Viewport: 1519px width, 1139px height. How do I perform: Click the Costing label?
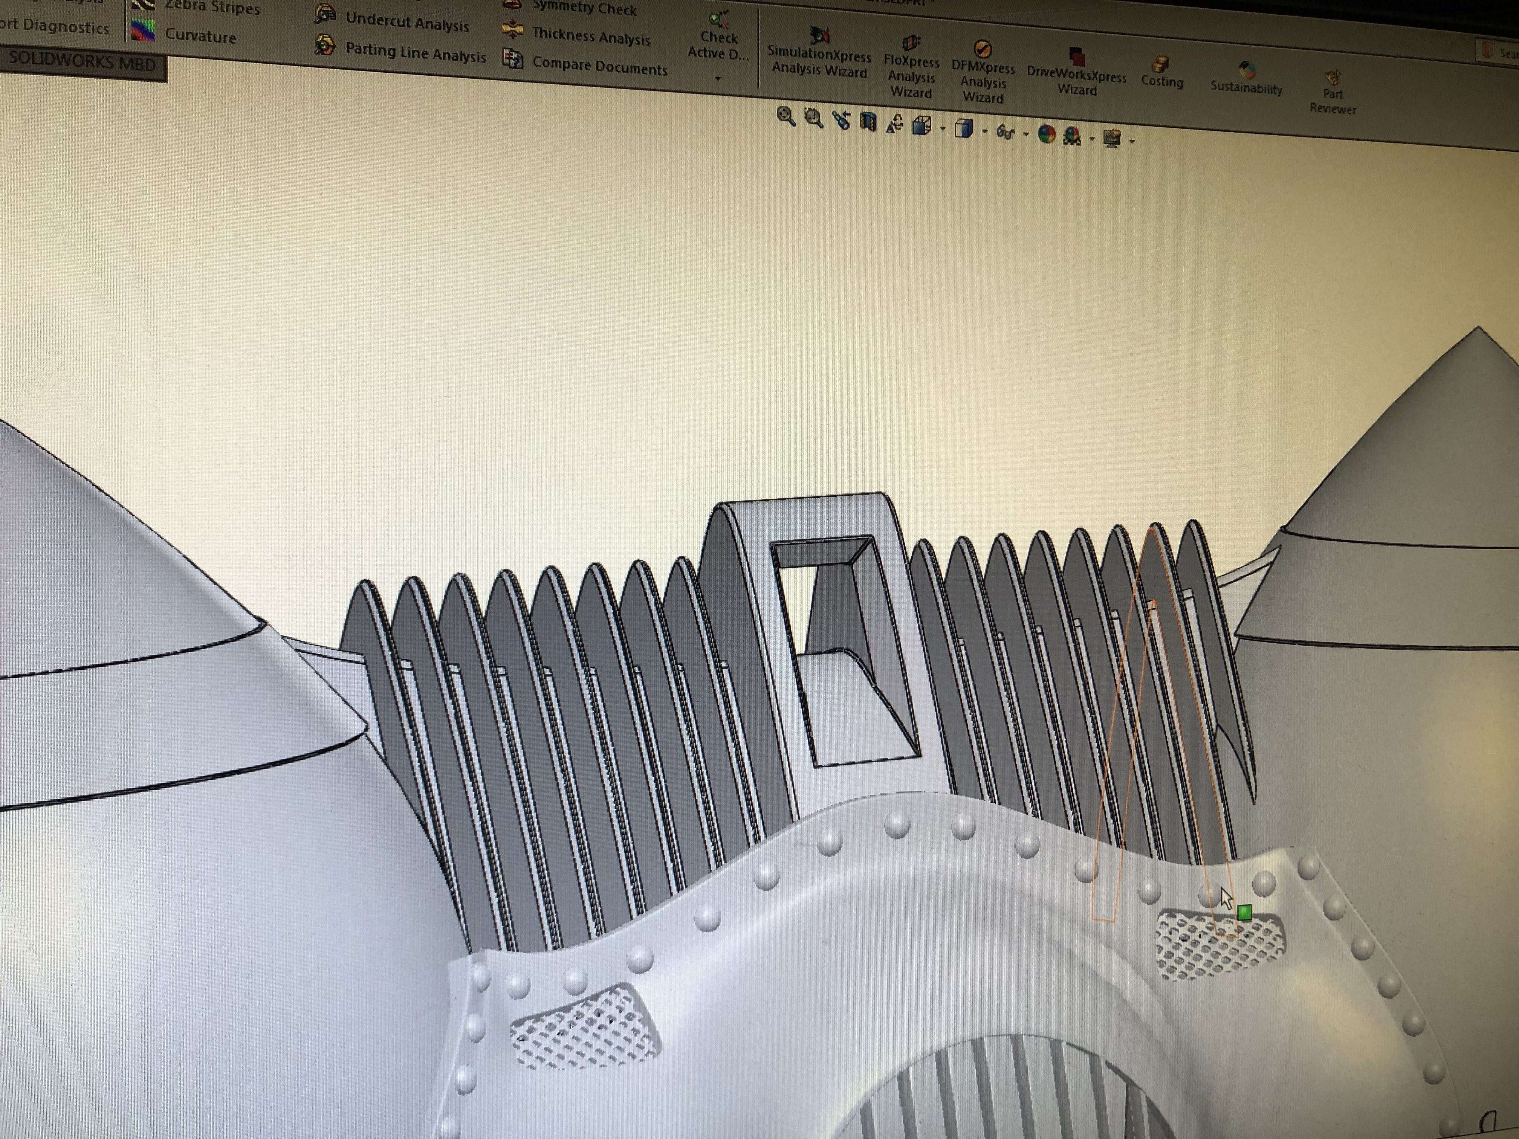(1162, 81)
